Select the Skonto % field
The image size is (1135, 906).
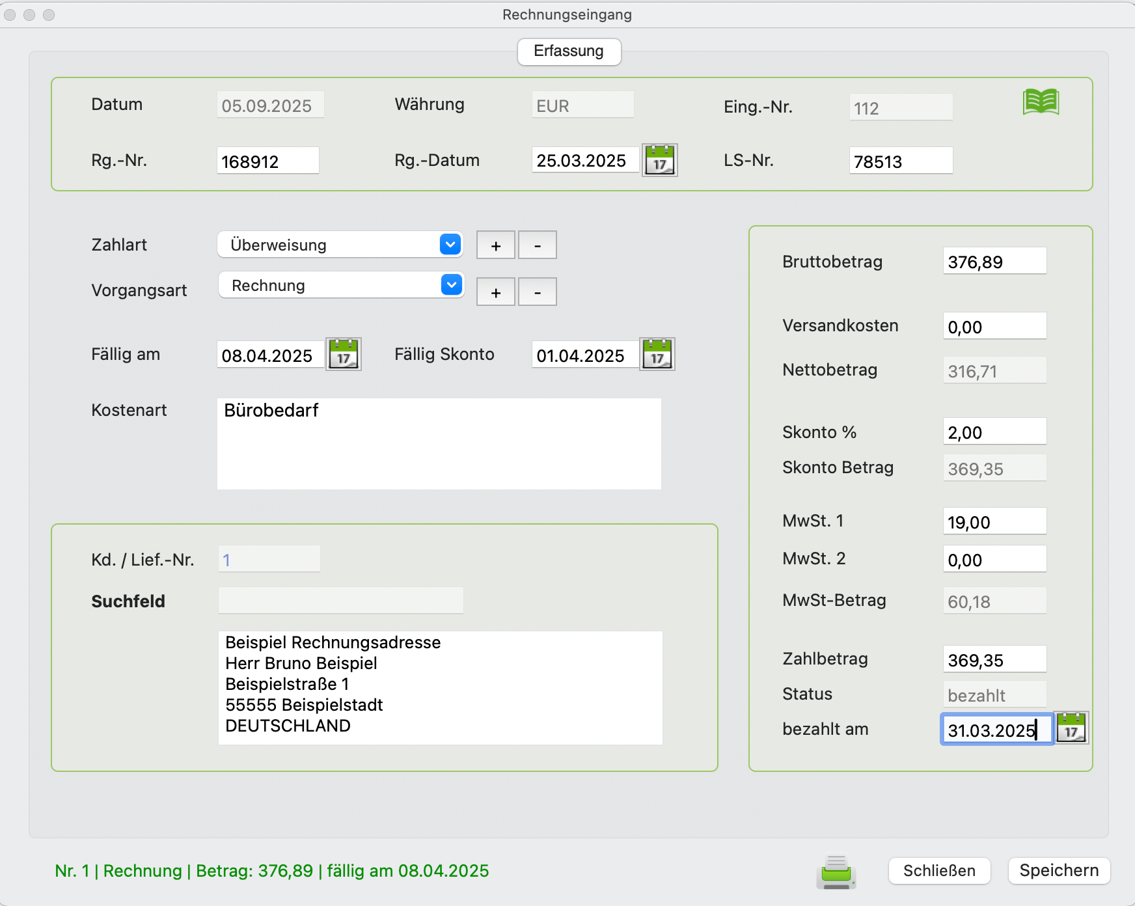click(994, 432)
